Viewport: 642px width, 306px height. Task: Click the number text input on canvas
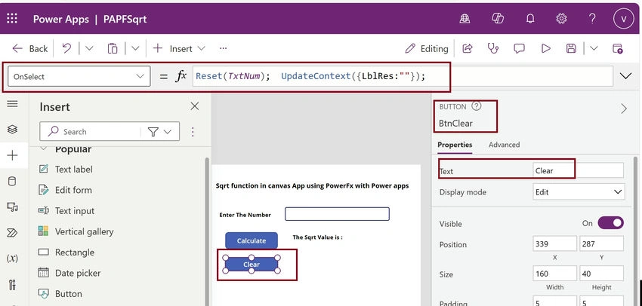pyautogui.click(x=337, y=214)
